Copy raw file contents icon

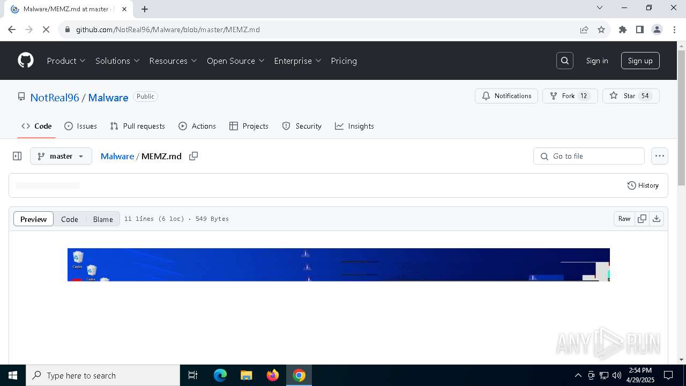point(642,219)
